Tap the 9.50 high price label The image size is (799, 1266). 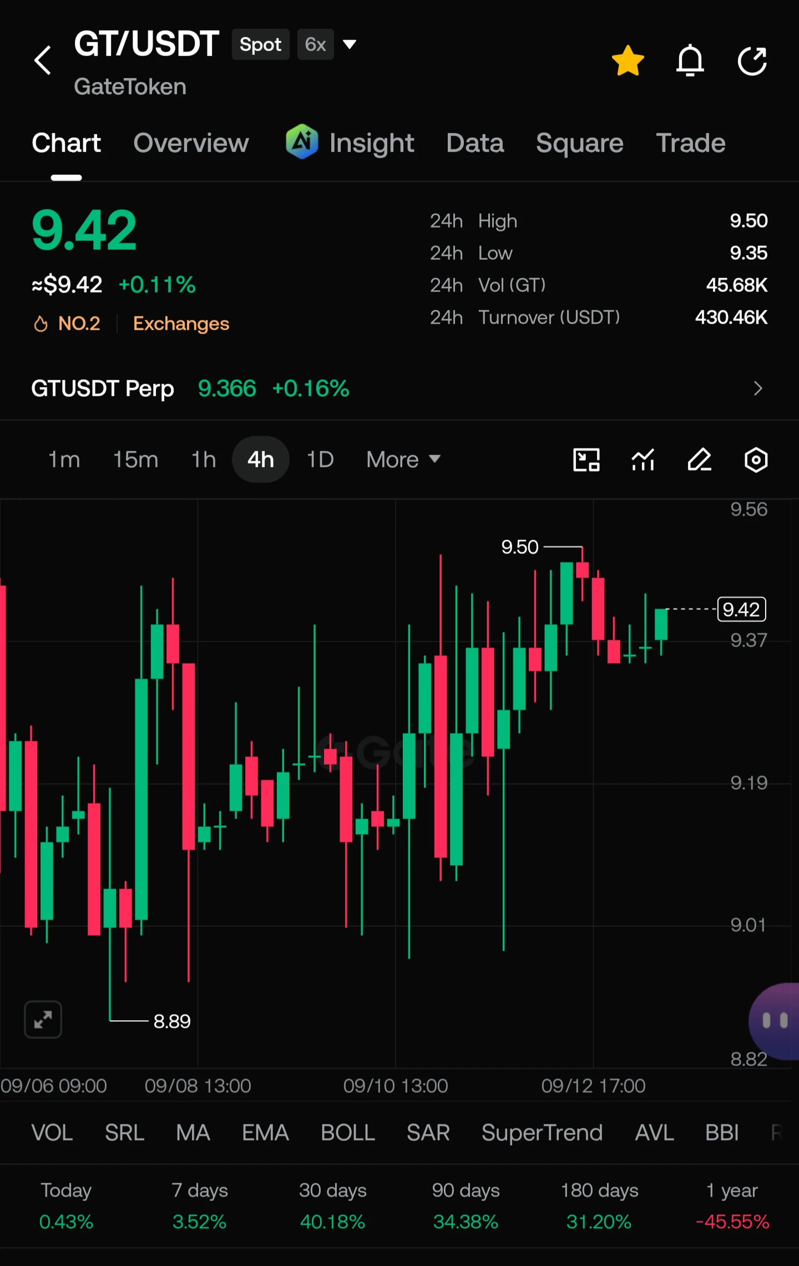tap(520, 547)
